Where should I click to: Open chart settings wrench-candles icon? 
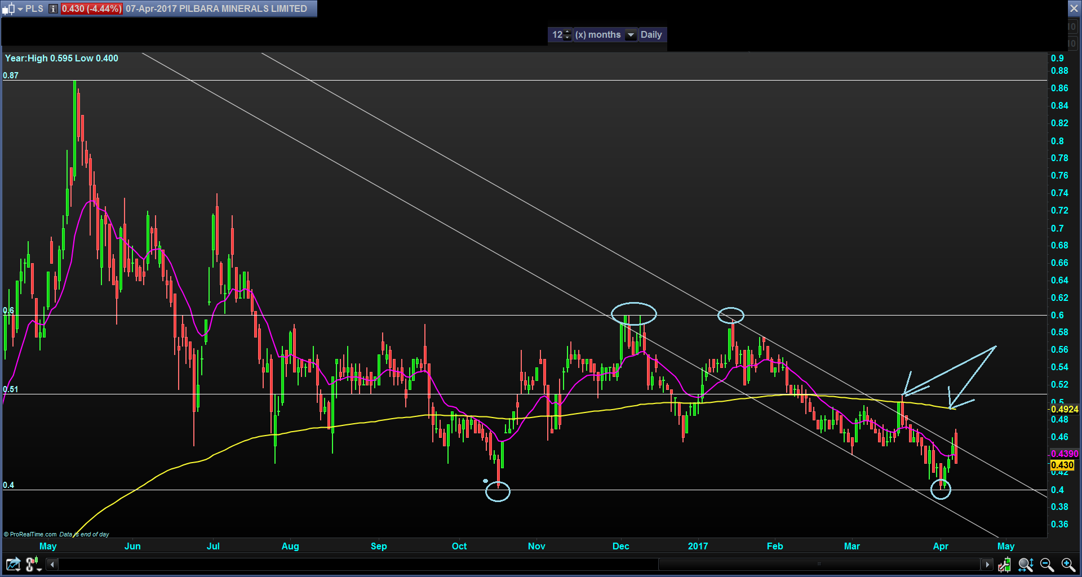coord(1004,564)
